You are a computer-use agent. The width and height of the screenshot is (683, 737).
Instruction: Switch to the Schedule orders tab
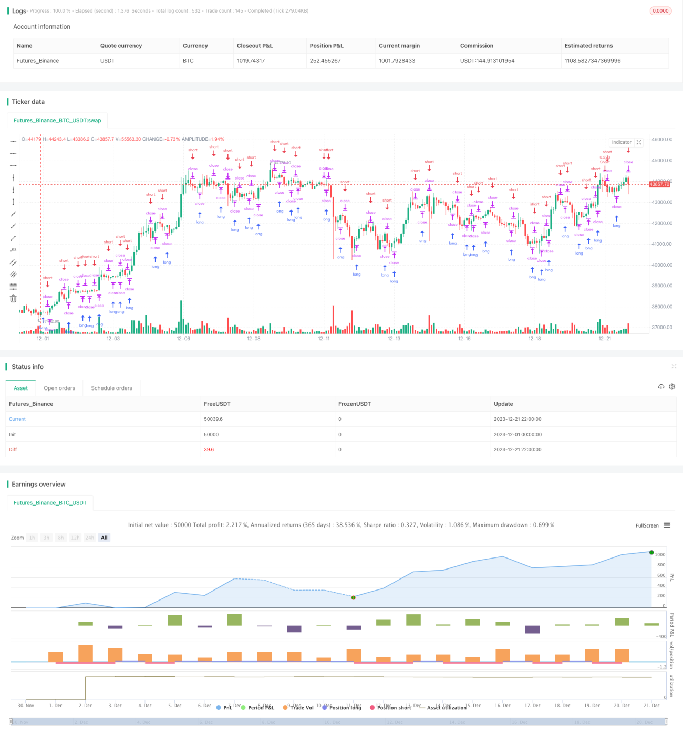111,388
